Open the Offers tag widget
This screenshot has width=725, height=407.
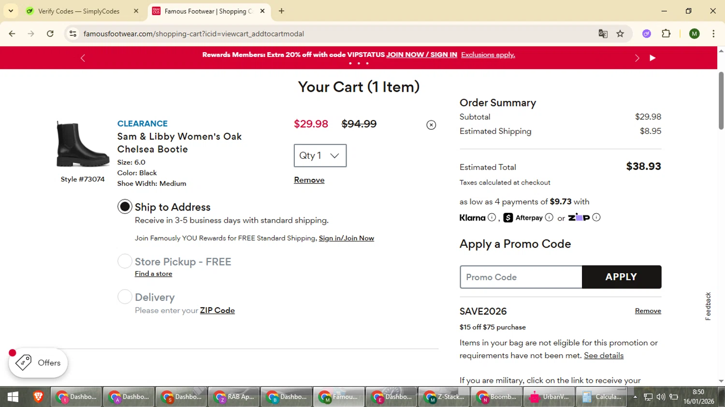pos(38,363)
